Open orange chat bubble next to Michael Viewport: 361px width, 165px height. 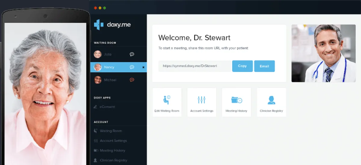132,80
